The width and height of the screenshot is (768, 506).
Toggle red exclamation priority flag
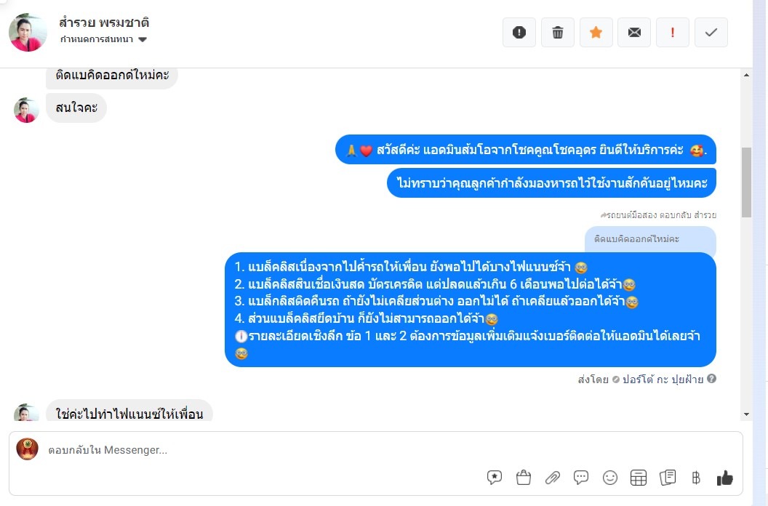(x=673, y=32)
